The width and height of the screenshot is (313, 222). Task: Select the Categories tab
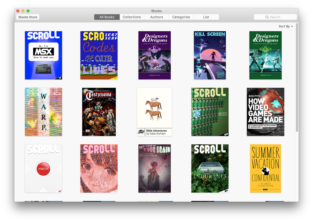click(x=181, y=17)
